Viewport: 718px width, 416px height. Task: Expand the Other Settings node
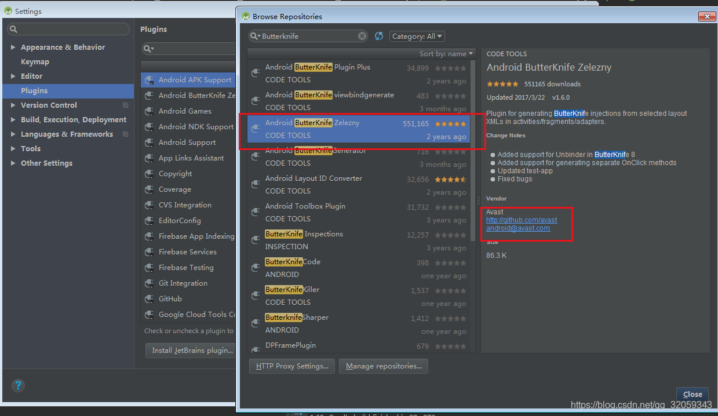pyautogui.click(x=13, y=163)
